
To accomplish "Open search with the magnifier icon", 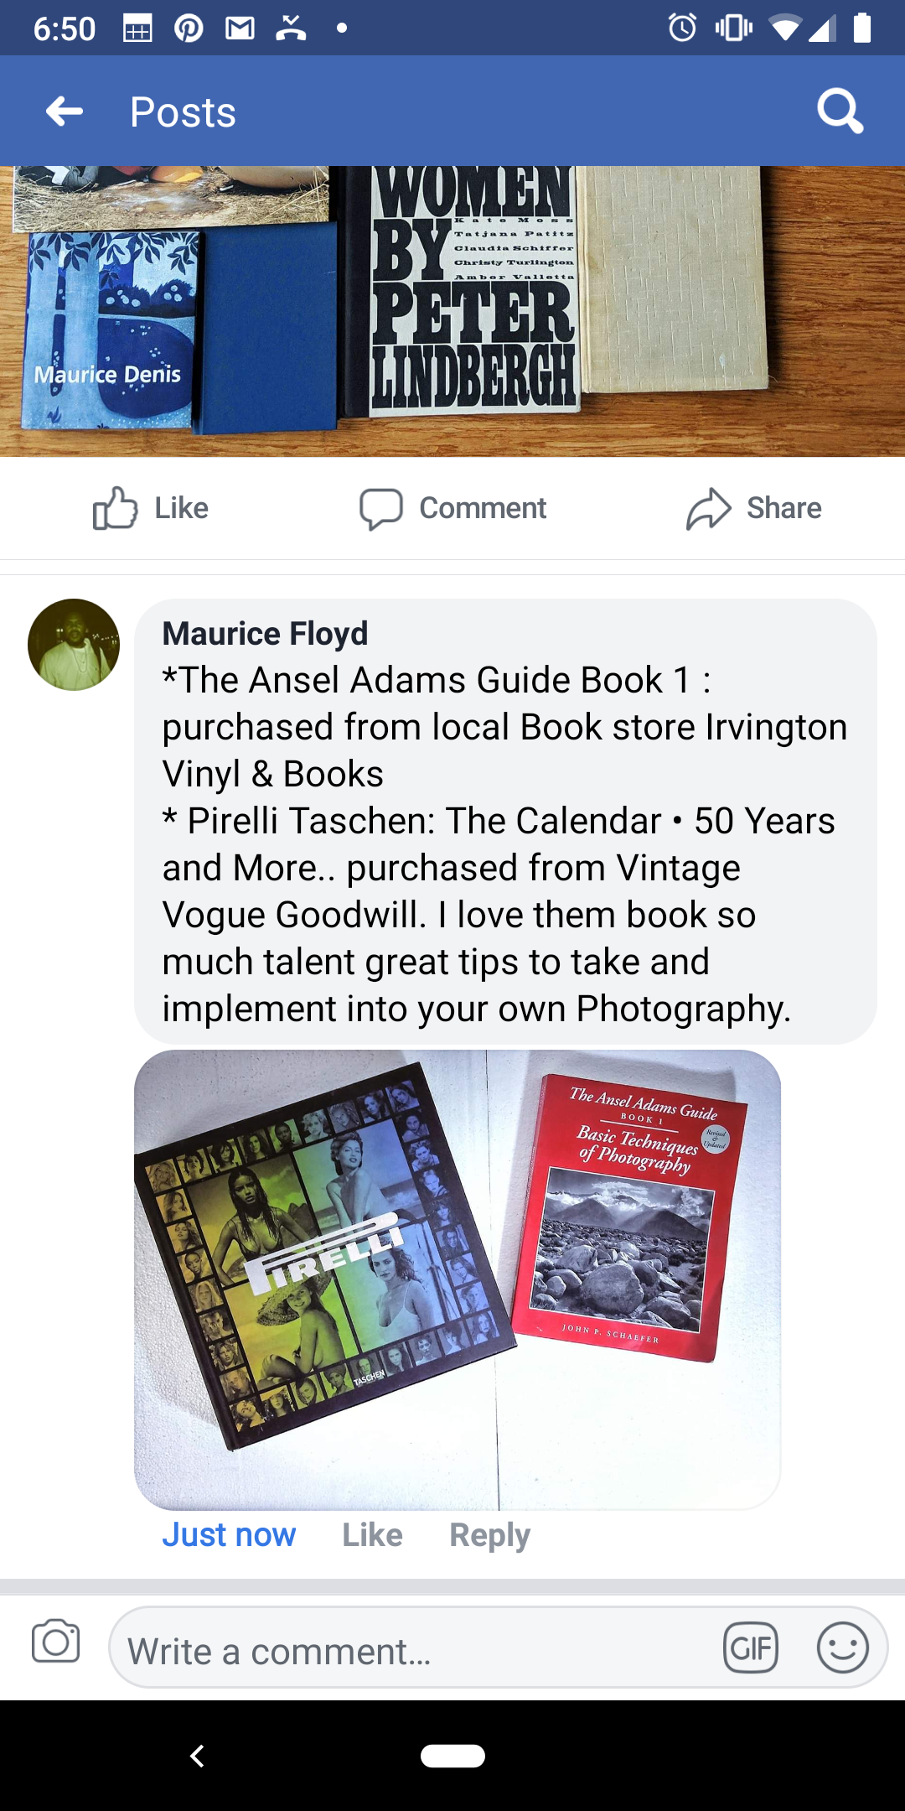I will point(840,111).
